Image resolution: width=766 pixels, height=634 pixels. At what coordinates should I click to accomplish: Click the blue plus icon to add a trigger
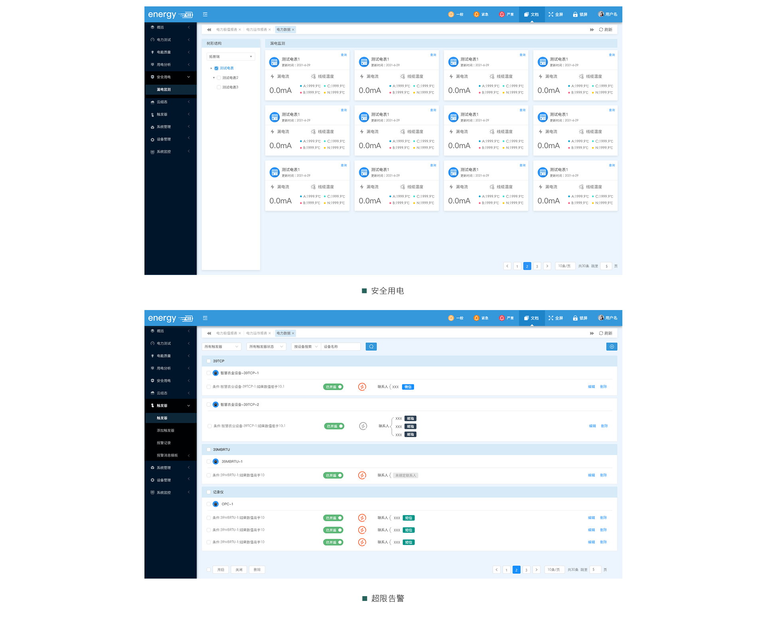[x=612, y=346]
